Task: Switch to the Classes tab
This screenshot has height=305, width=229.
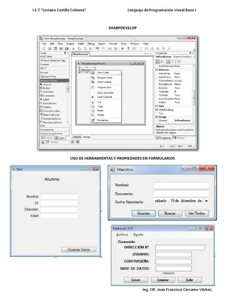Action: point(179,138)
